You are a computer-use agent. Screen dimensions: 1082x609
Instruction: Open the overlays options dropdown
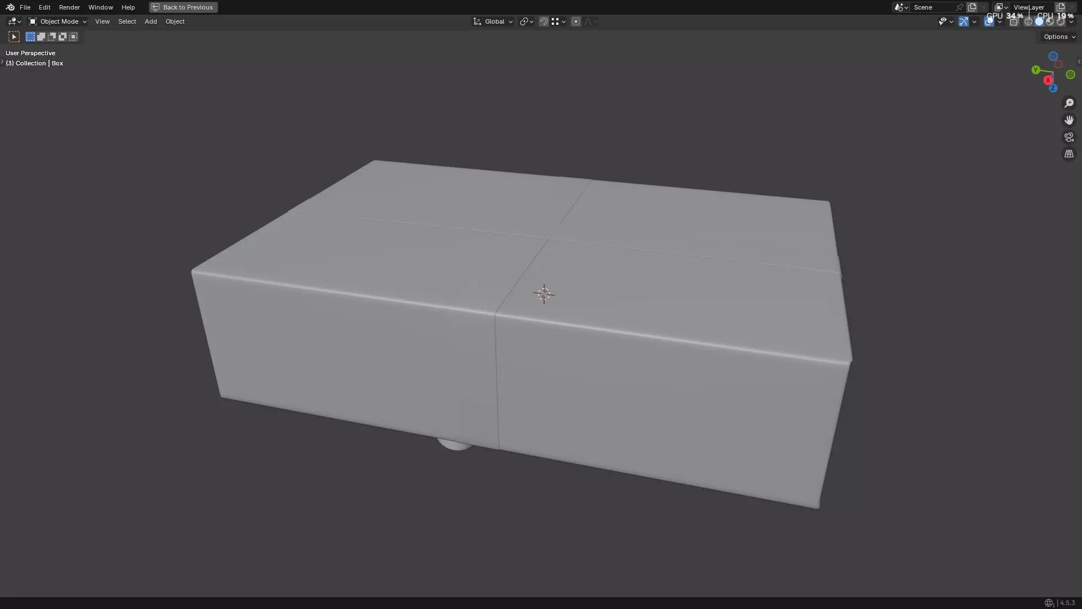click(x=1000, y=21)
